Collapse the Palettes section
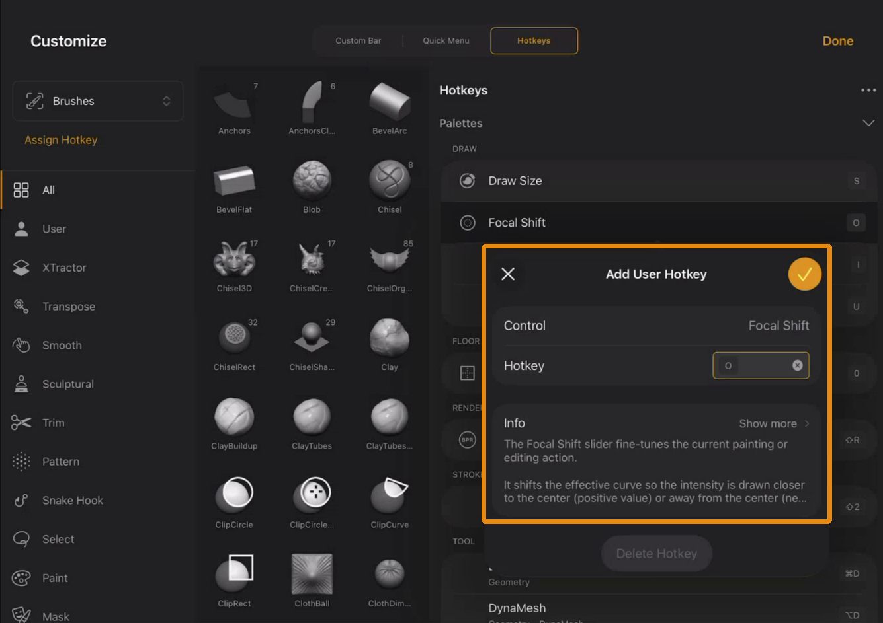883x623 pixels. coord(868,123)
